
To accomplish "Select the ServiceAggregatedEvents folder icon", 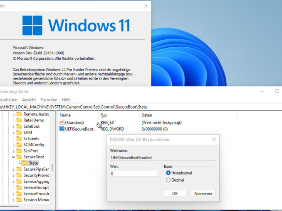I will click(19, 181).
